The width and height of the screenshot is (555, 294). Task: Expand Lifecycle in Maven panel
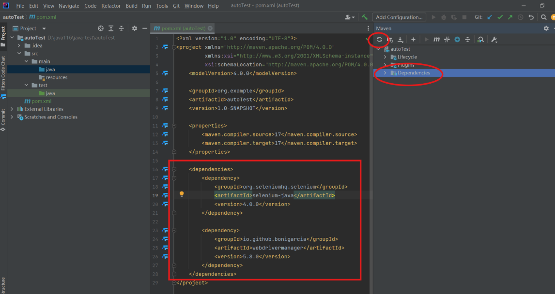[385, 57]
